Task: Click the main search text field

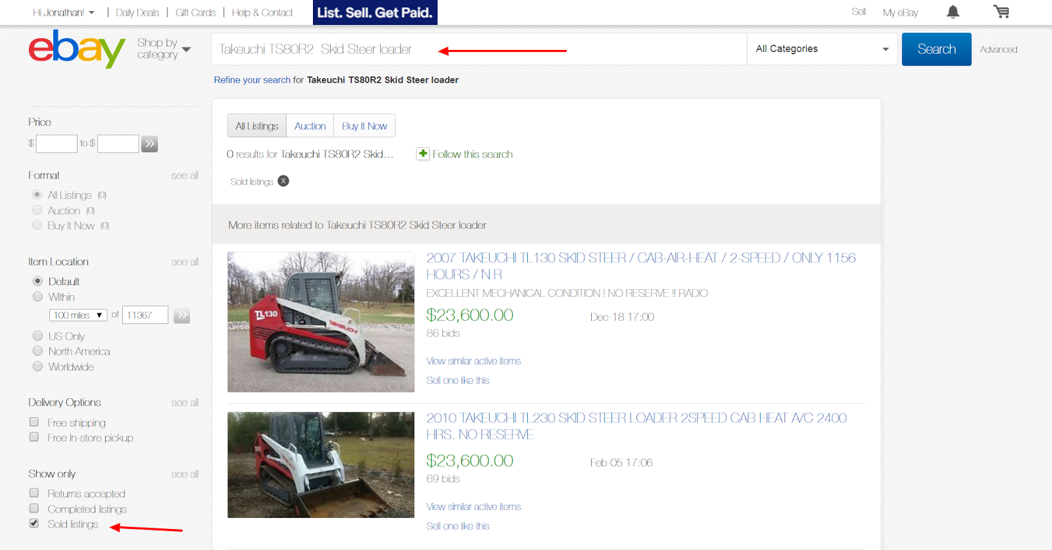Action: (x=479, y=49)
